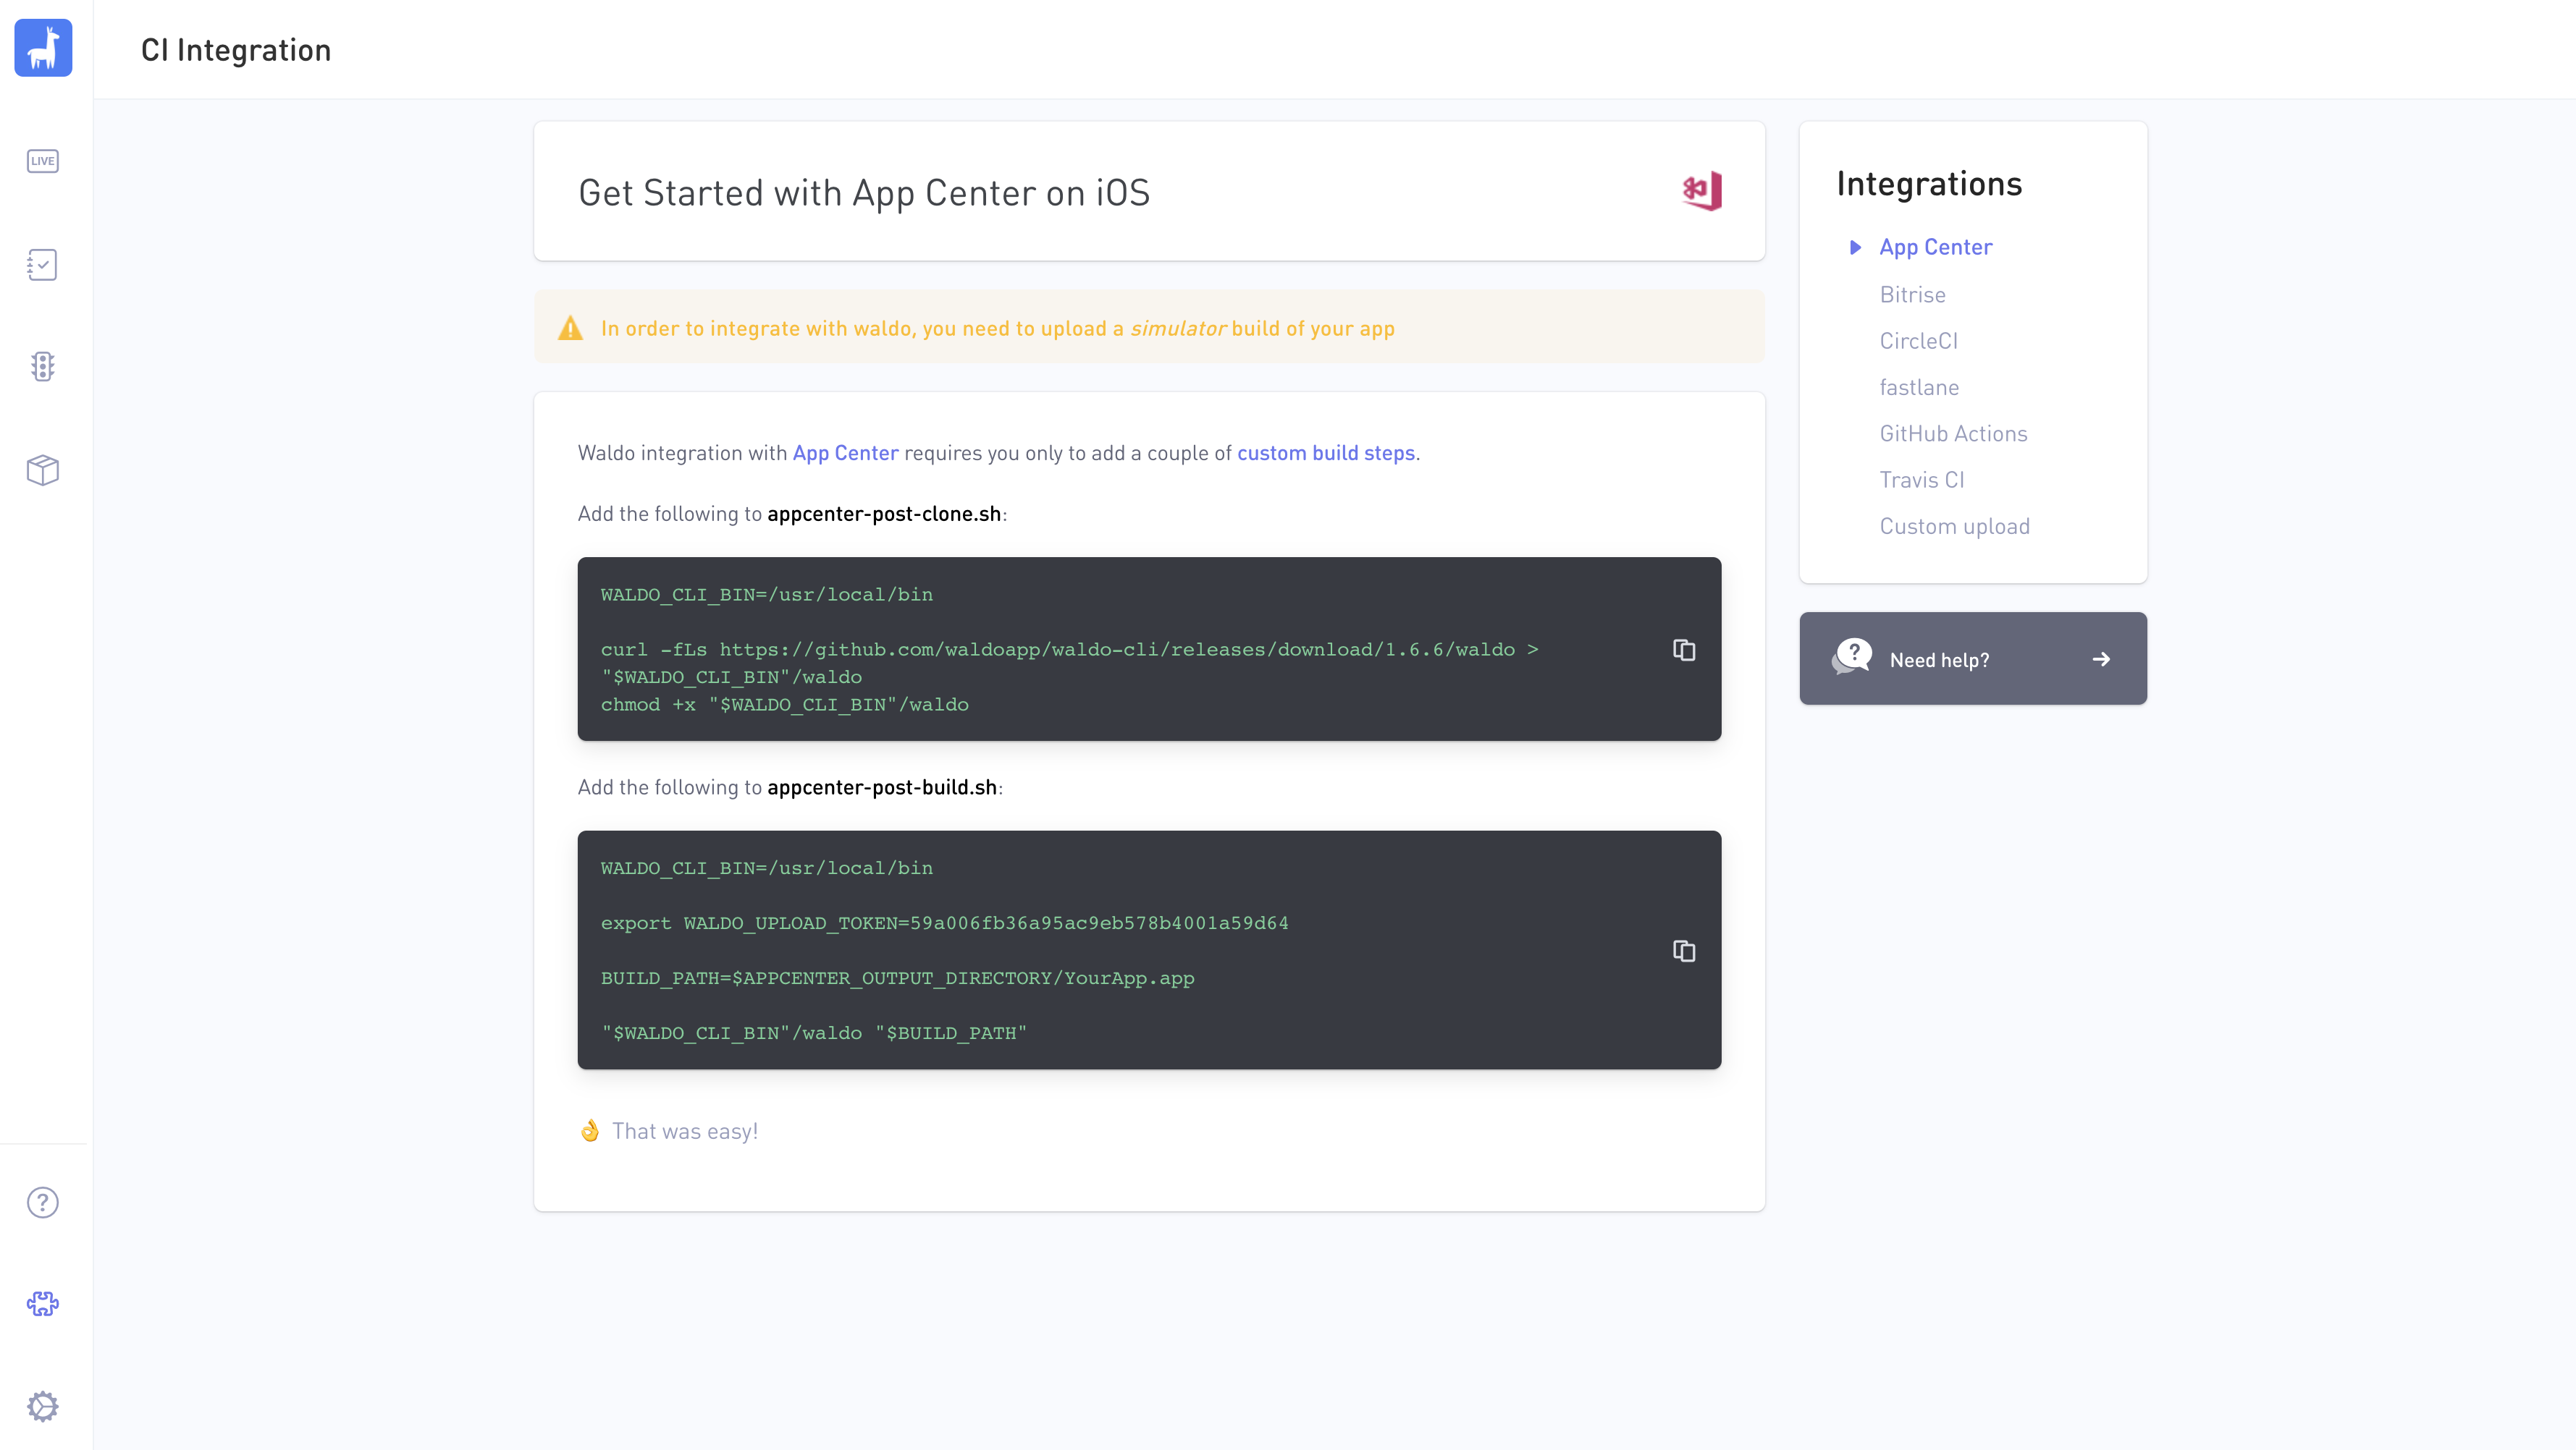
Task: Open the LIVE sessions sidebar icon
Action: (43, 161)
